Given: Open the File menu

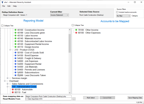Looking at the screenshot, I should tap(4, 6).
